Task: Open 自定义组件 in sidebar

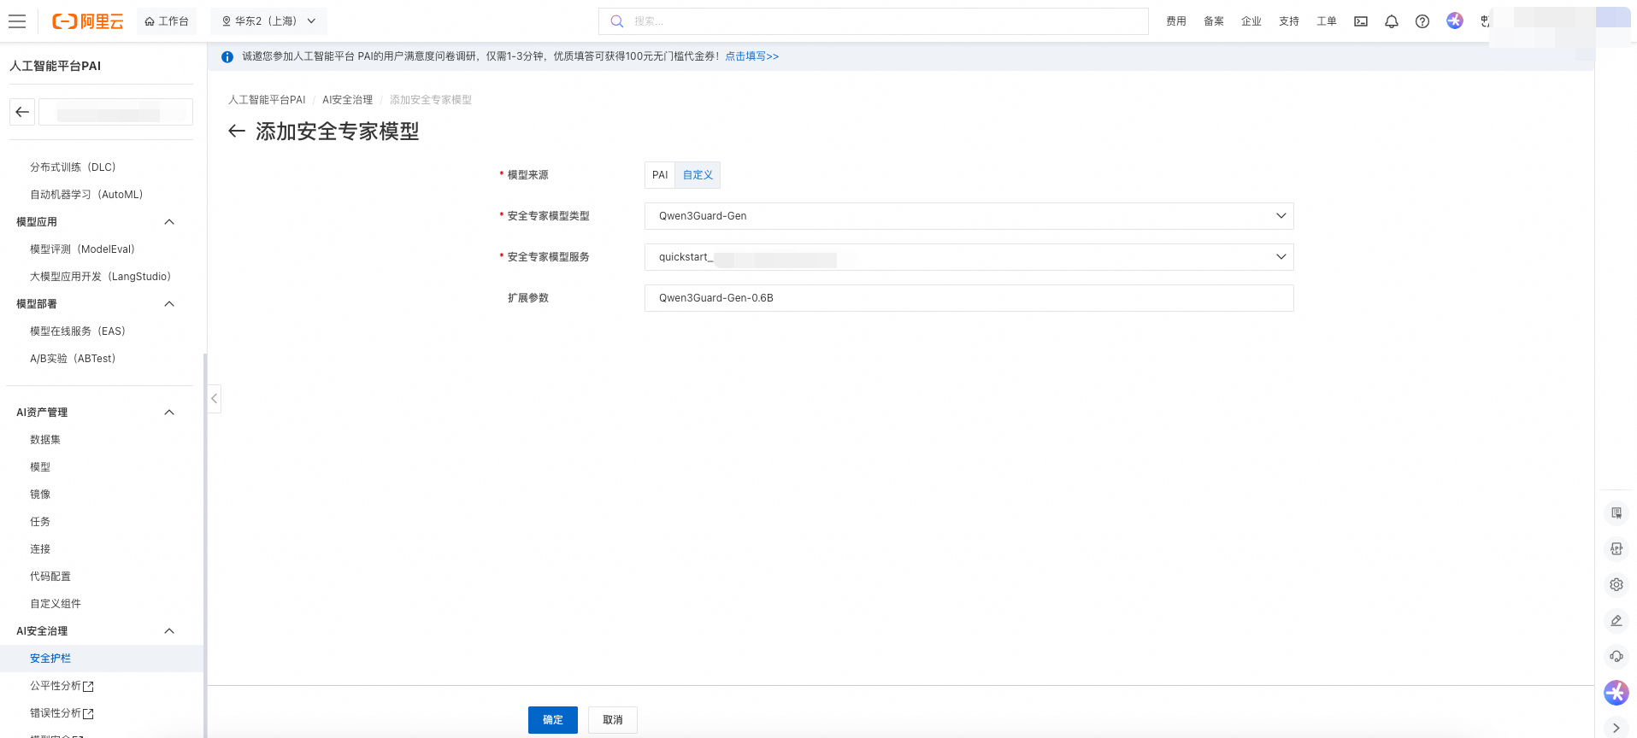Action: click(56, 604)
